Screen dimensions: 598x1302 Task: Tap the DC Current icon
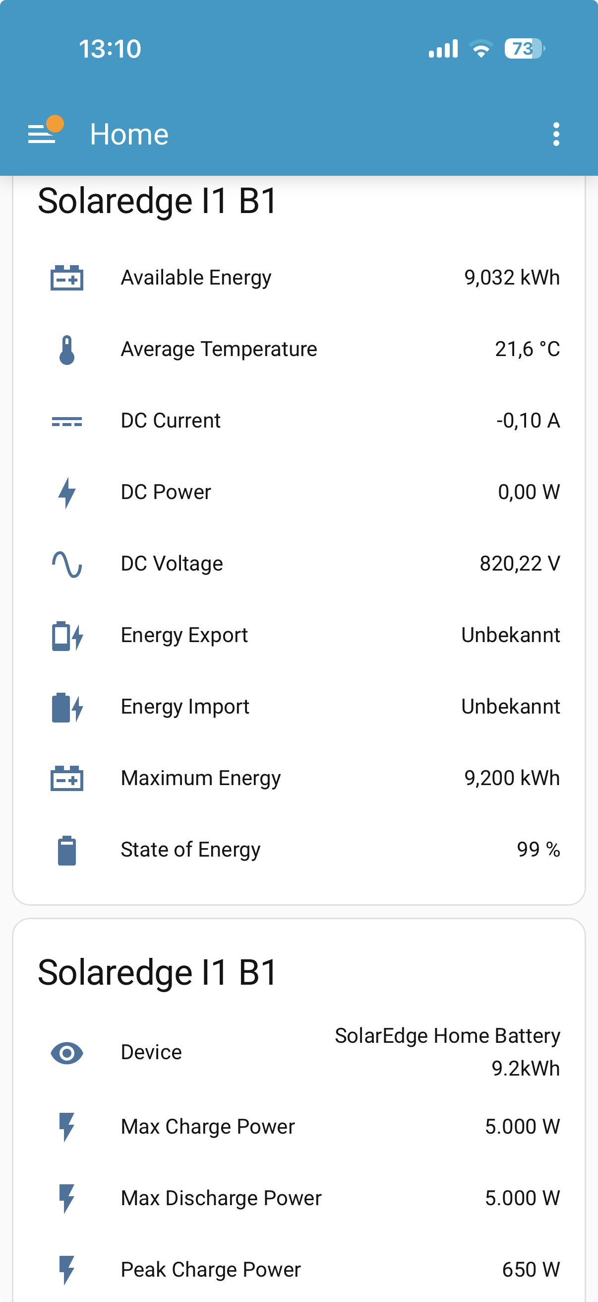tap(66, 421)
